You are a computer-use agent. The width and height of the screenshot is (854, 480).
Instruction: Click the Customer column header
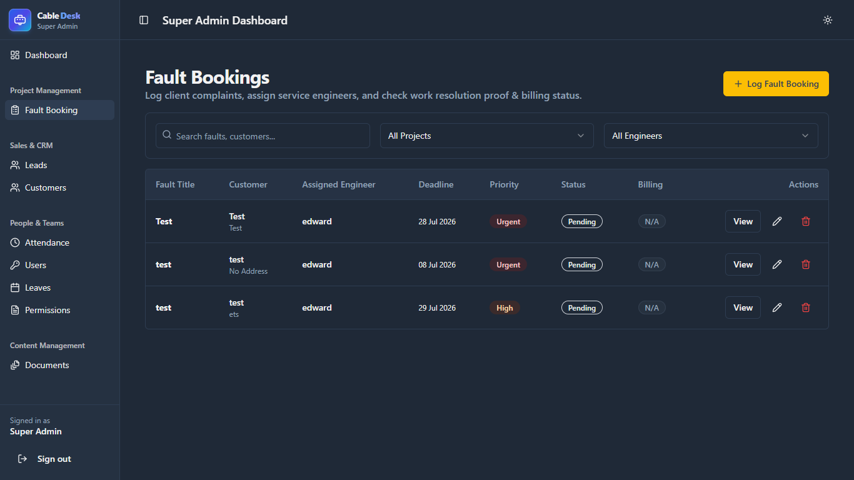[248, 184]
